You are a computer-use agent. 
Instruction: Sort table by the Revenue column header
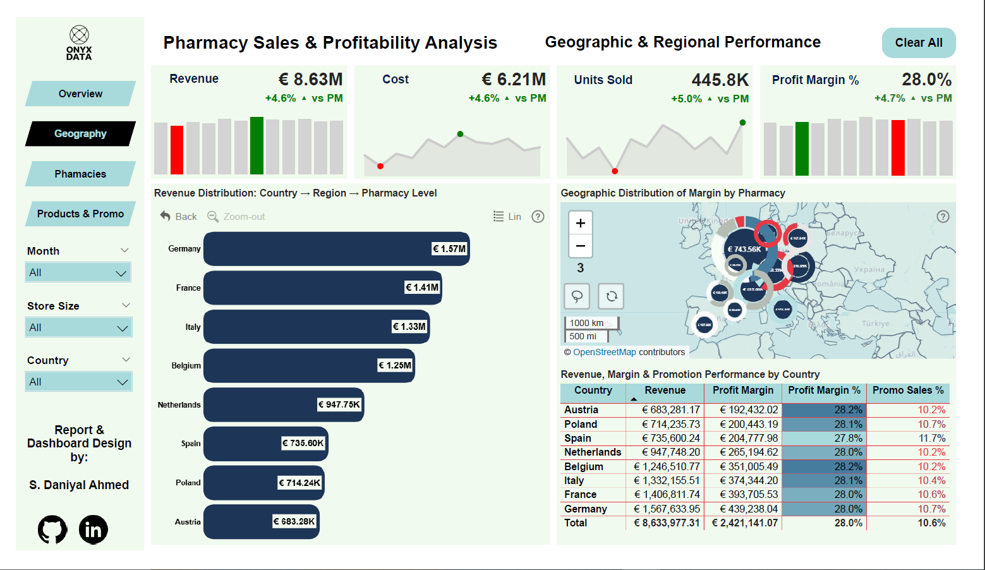tap(665, 391)
